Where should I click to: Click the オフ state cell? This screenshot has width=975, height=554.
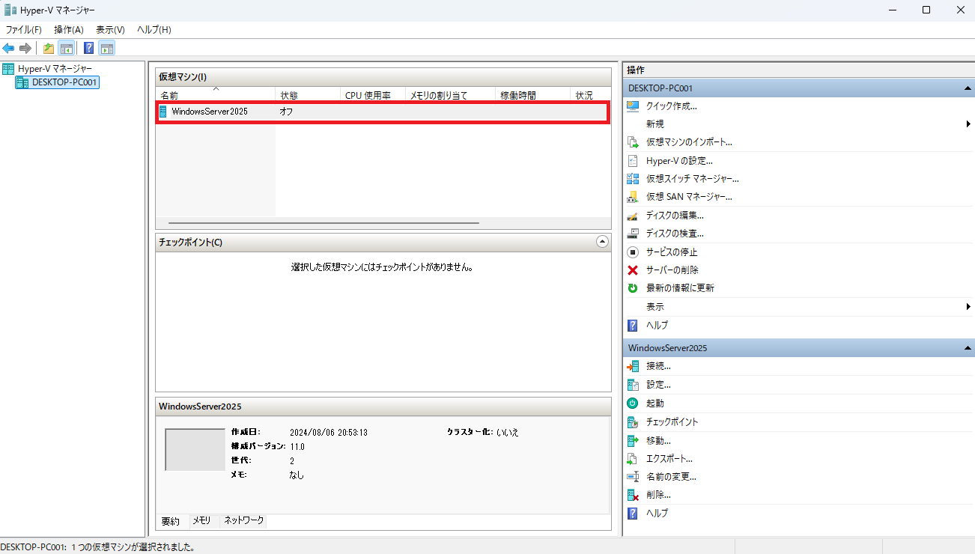[x=286, y=112]
